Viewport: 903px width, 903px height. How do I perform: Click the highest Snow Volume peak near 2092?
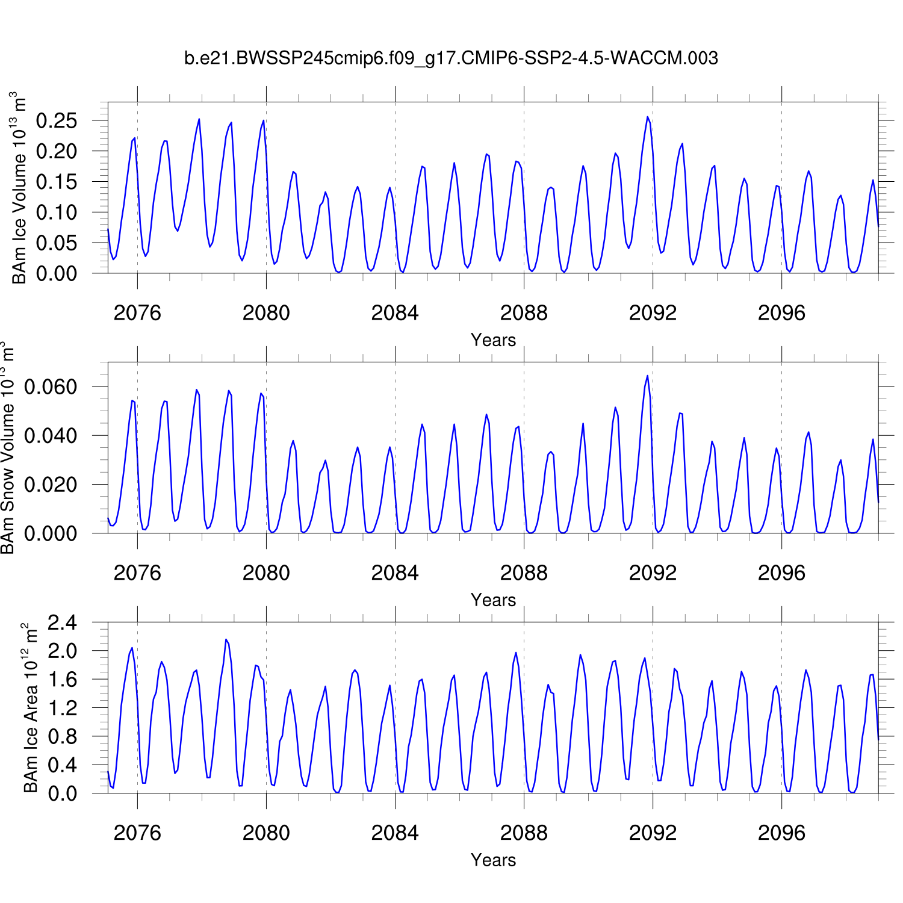[647, 376]
